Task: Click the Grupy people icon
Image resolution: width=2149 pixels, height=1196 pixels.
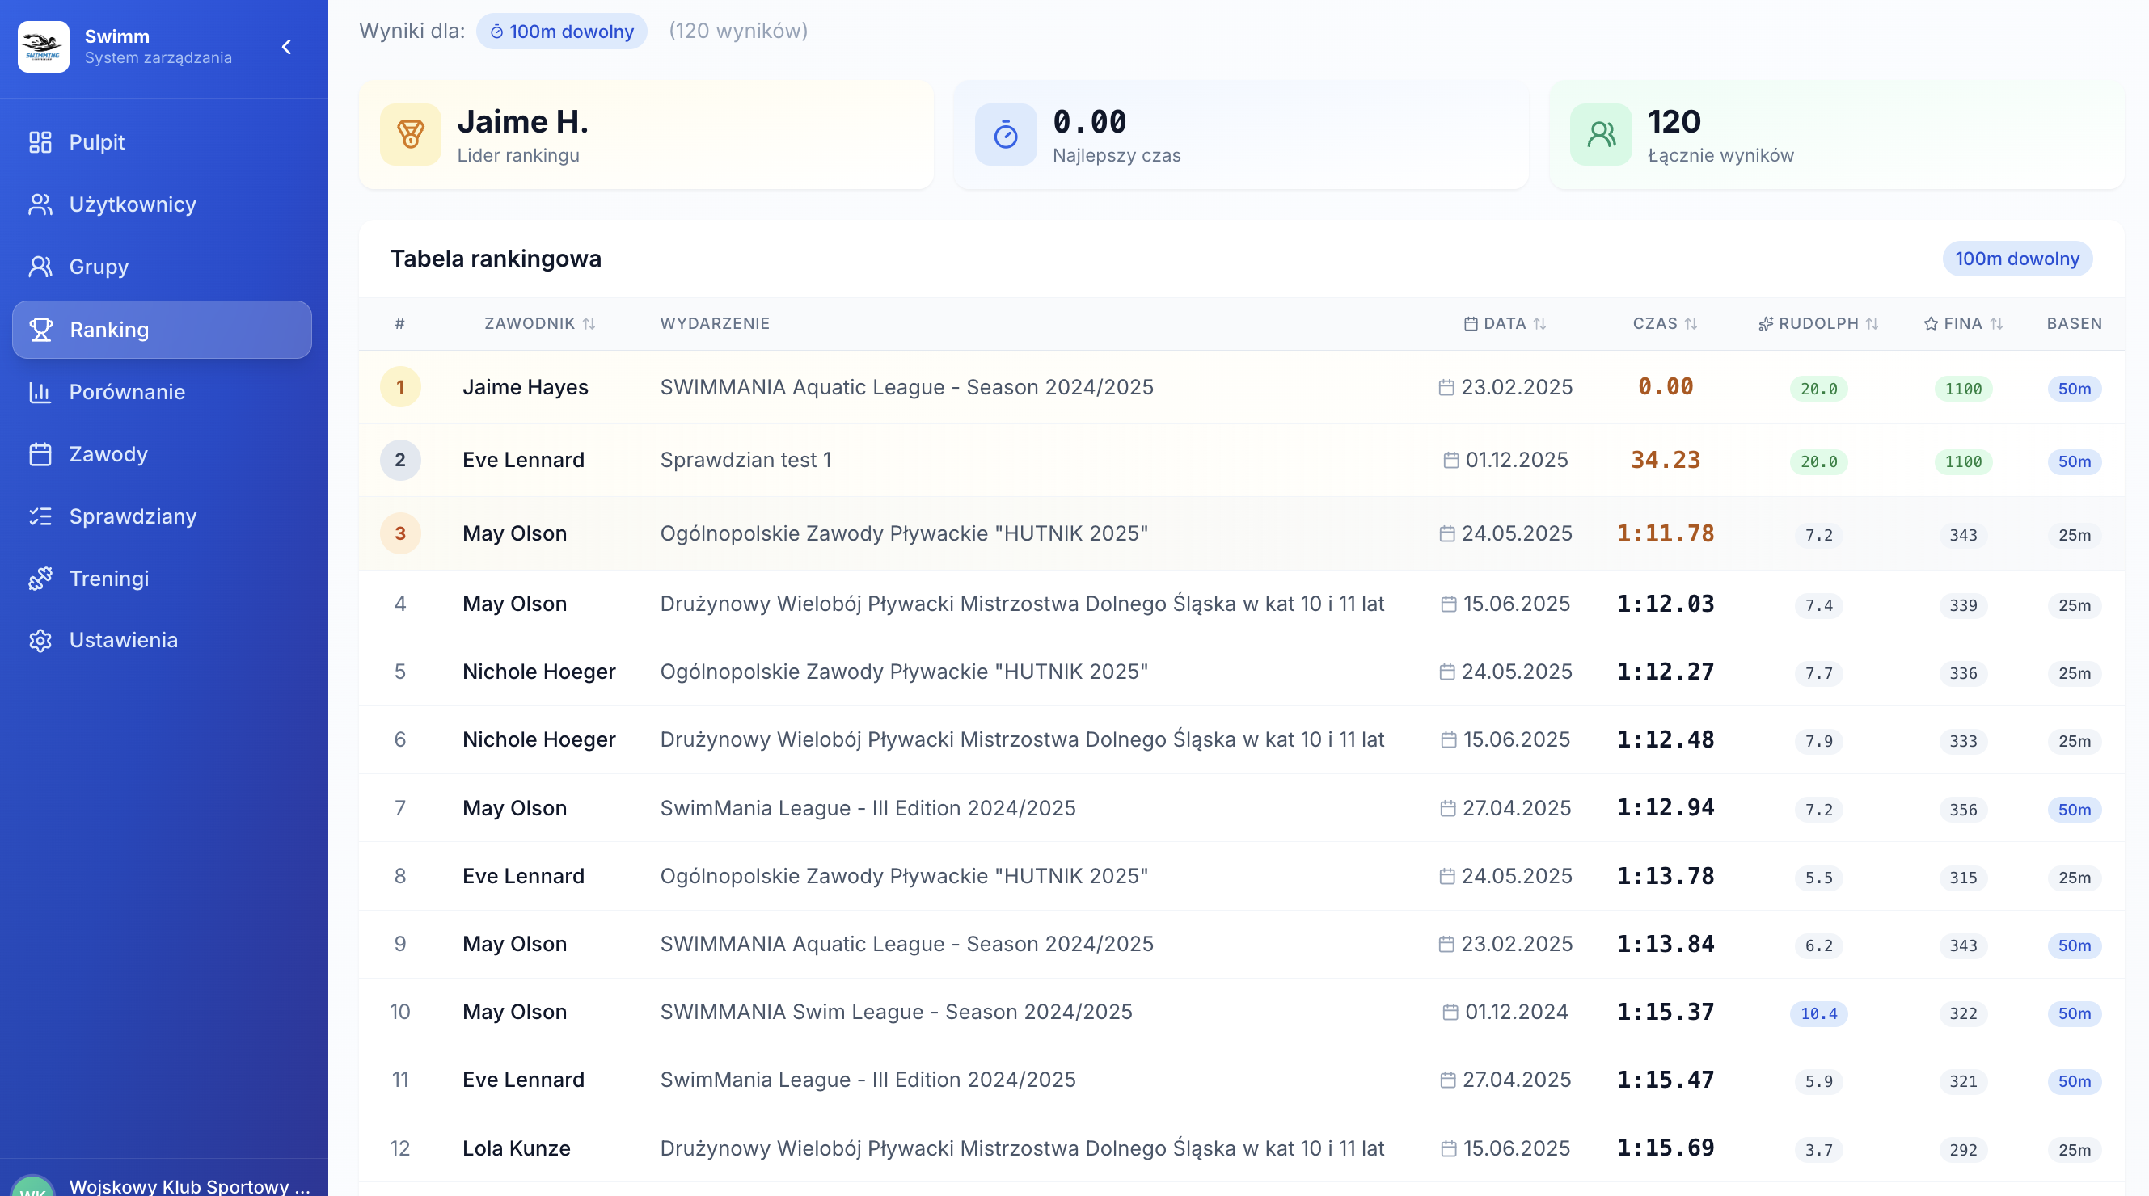Action: click(40, 267)
